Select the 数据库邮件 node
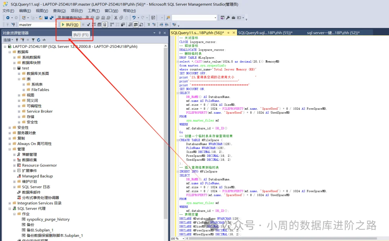389x241 pixels. coord(31,192)
